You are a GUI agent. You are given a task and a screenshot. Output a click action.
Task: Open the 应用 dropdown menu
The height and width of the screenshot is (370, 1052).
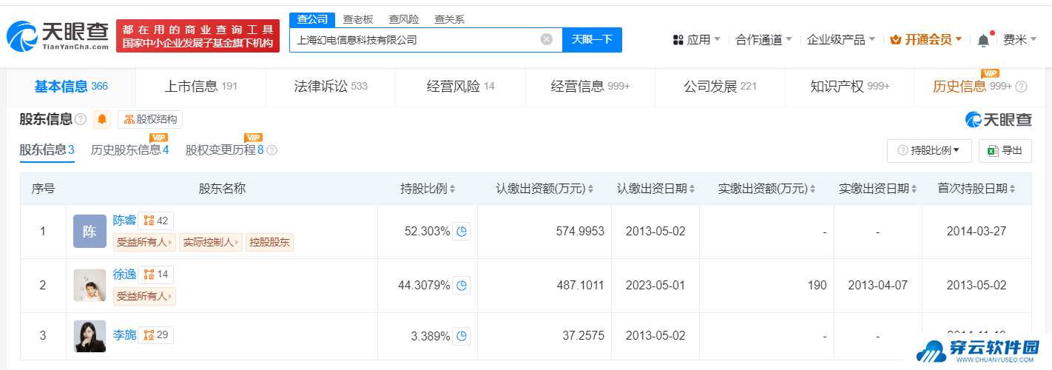point(696,40)
